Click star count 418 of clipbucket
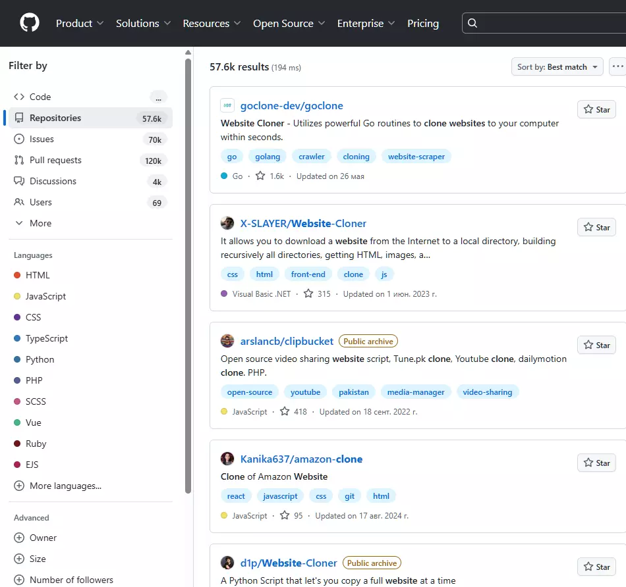626x587 pixels. click(293, 412)
